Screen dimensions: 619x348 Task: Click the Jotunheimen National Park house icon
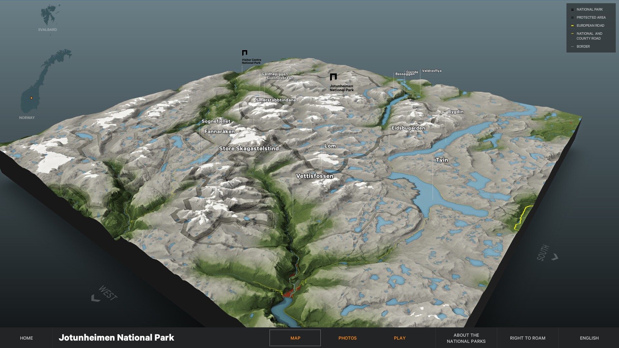point(333,76)
